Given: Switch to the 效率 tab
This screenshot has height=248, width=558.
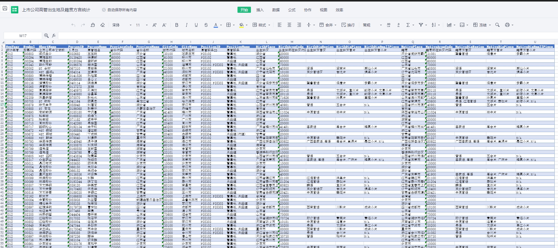Looking at the screenshot, I should (x=339, y=10).
